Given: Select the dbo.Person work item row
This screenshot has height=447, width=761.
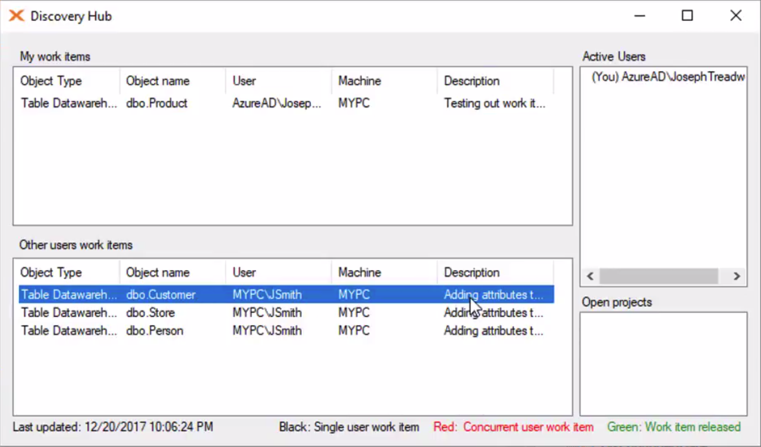Looking at the screenshot, I should tap(287, 331).
